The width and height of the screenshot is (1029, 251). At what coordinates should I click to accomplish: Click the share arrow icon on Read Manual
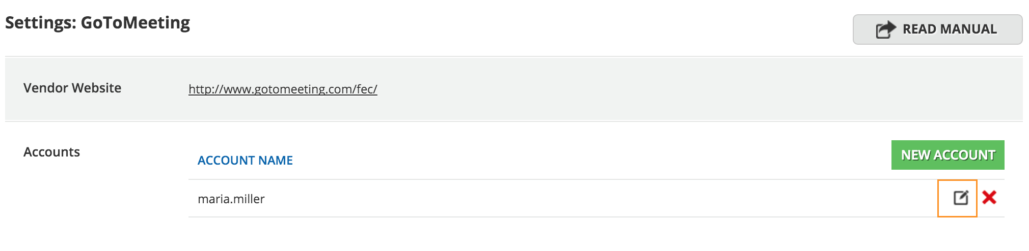tap(885, 29)
